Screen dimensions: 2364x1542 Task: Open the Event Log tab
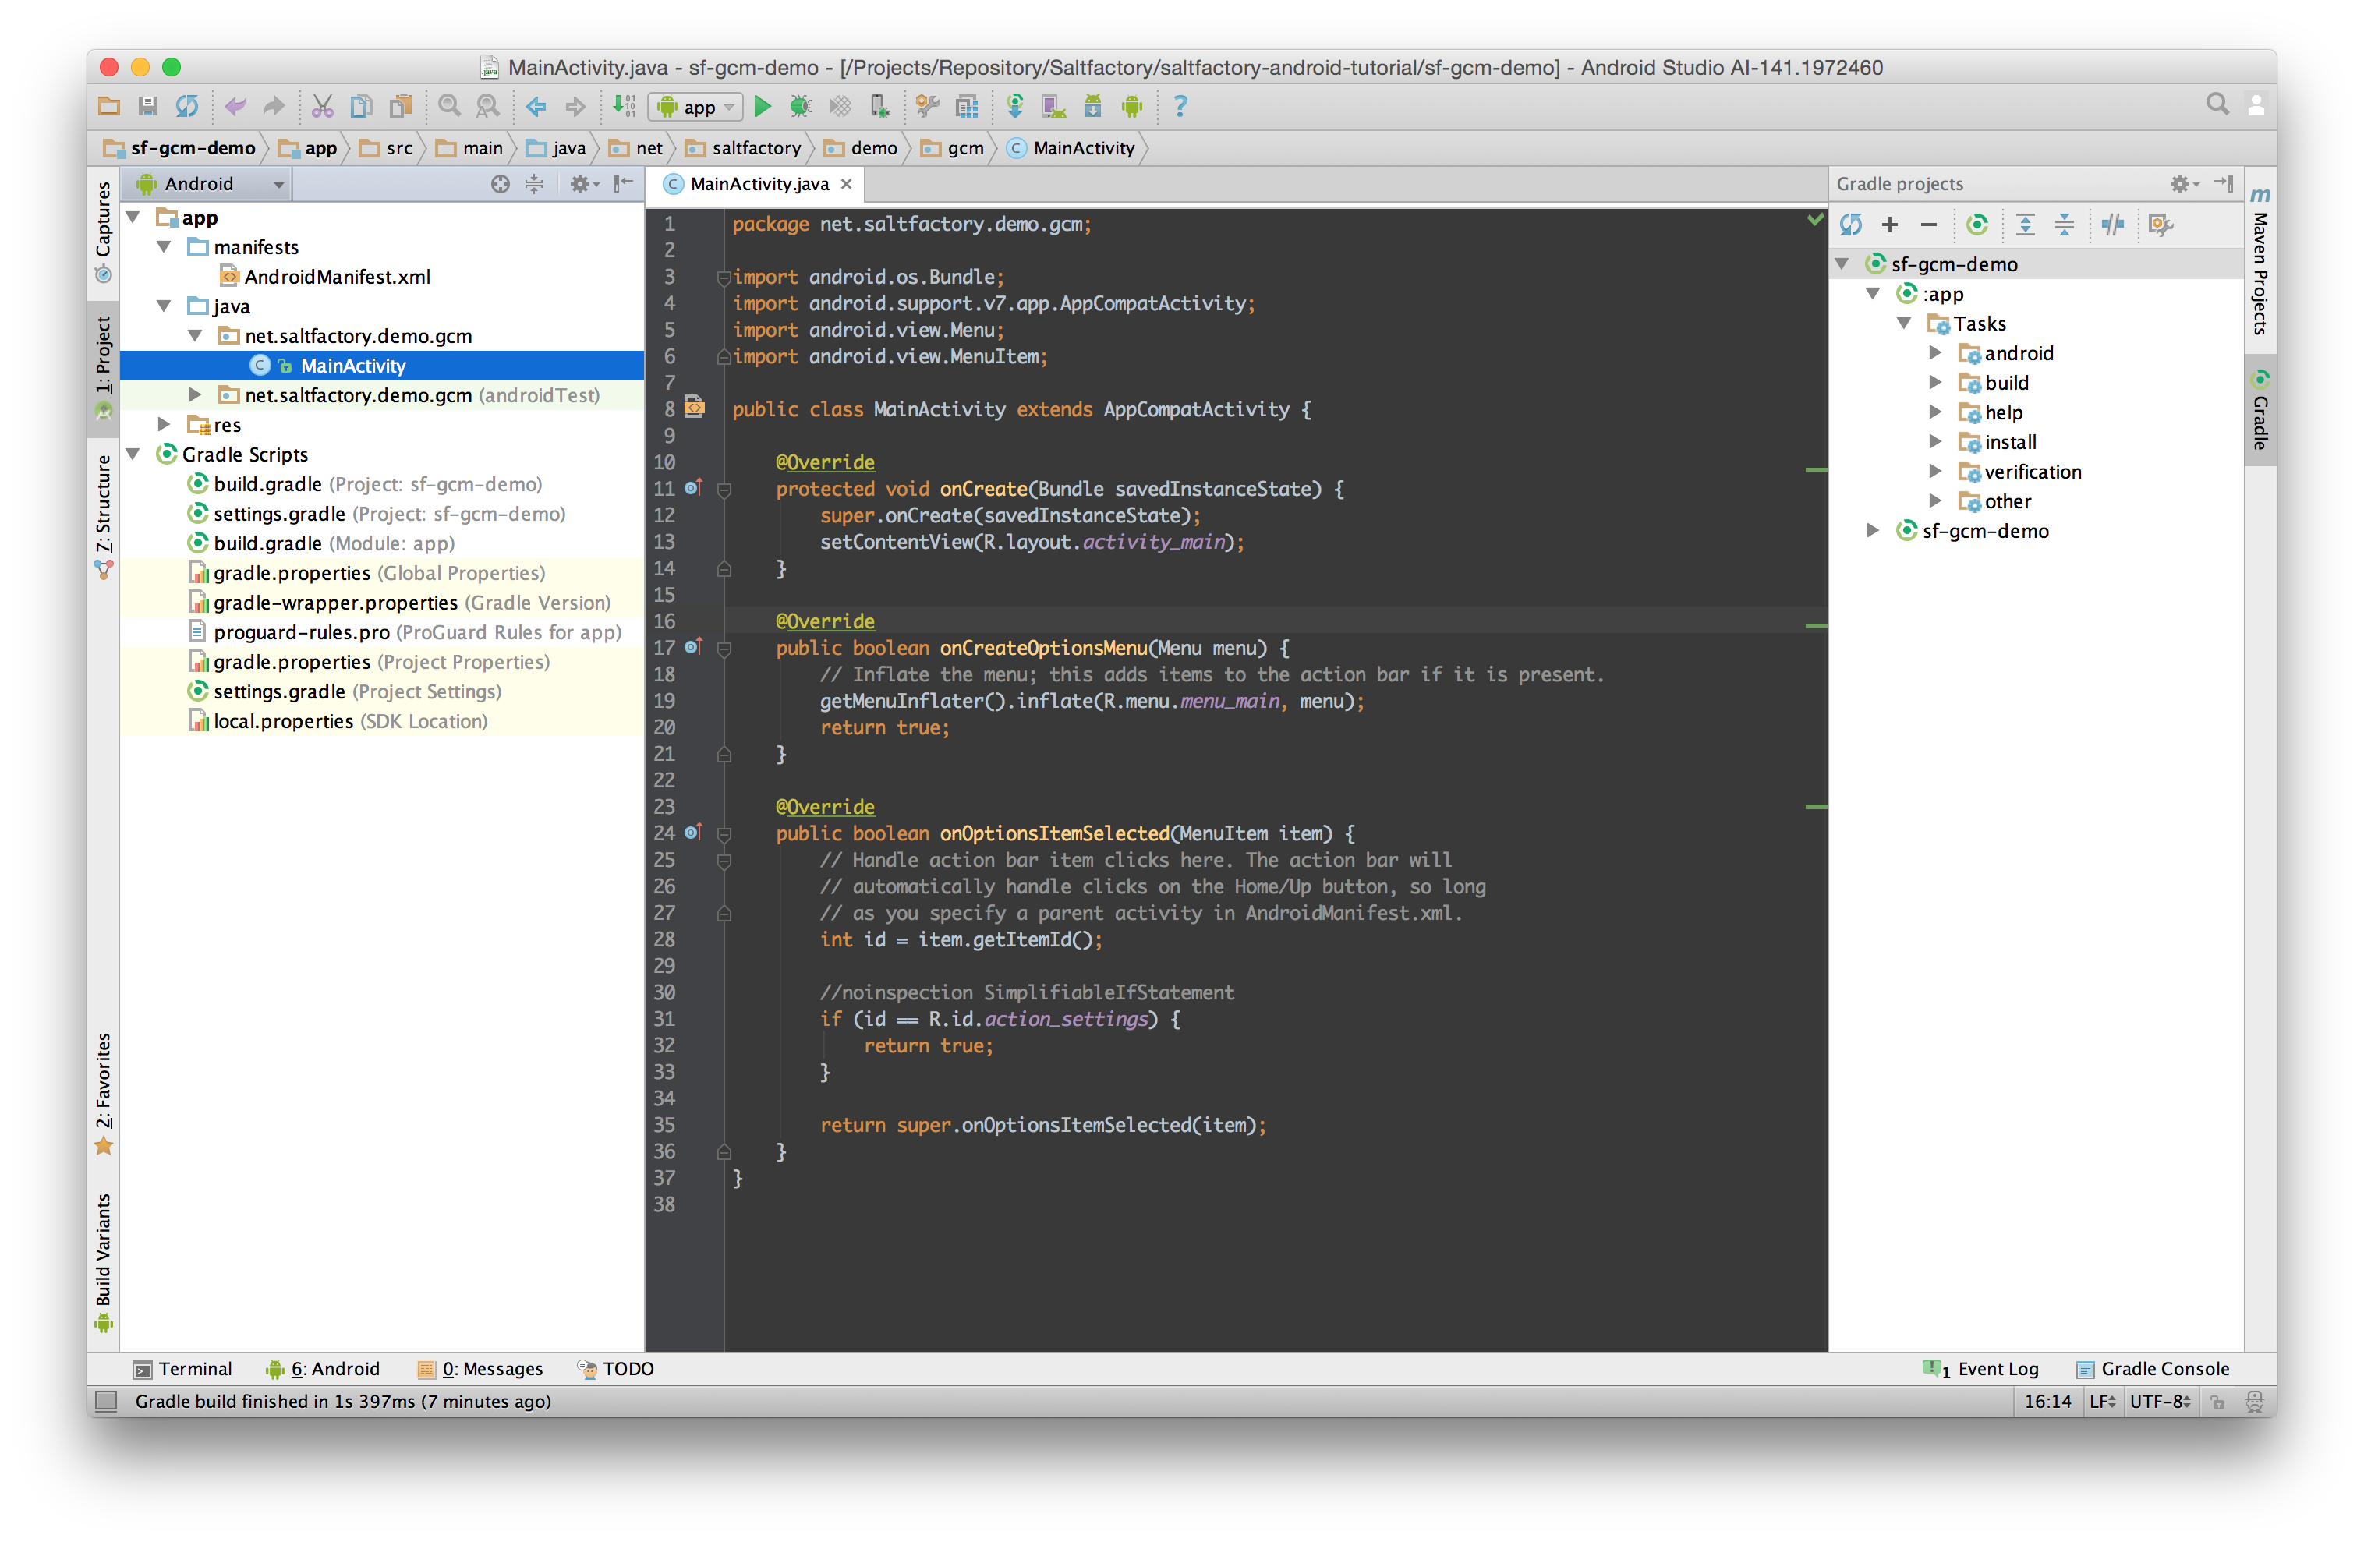click(1982, 1368)
